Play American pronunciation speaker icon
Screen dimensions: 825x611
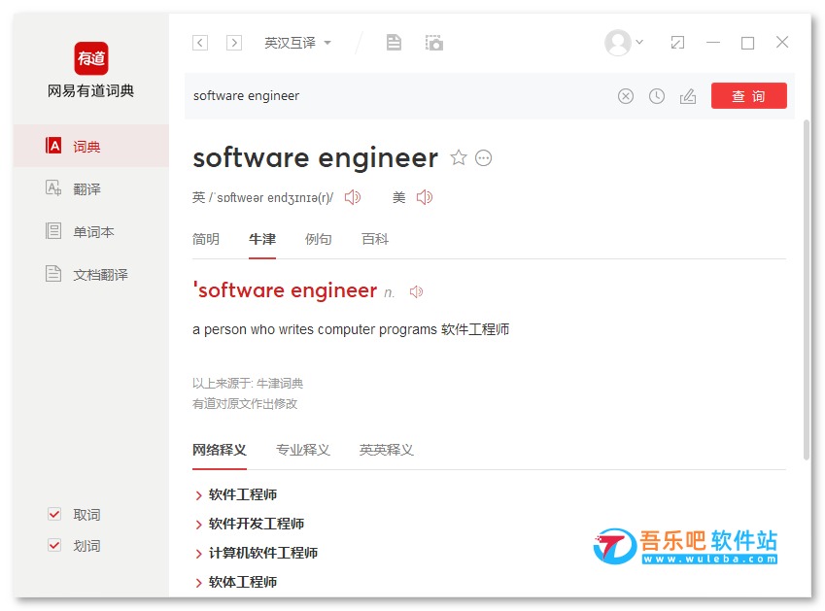tap(425, 197)
